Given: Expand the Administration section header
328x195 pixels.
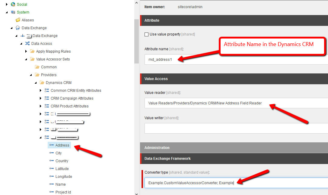Looking at the screenshot, I should [234, 148].
